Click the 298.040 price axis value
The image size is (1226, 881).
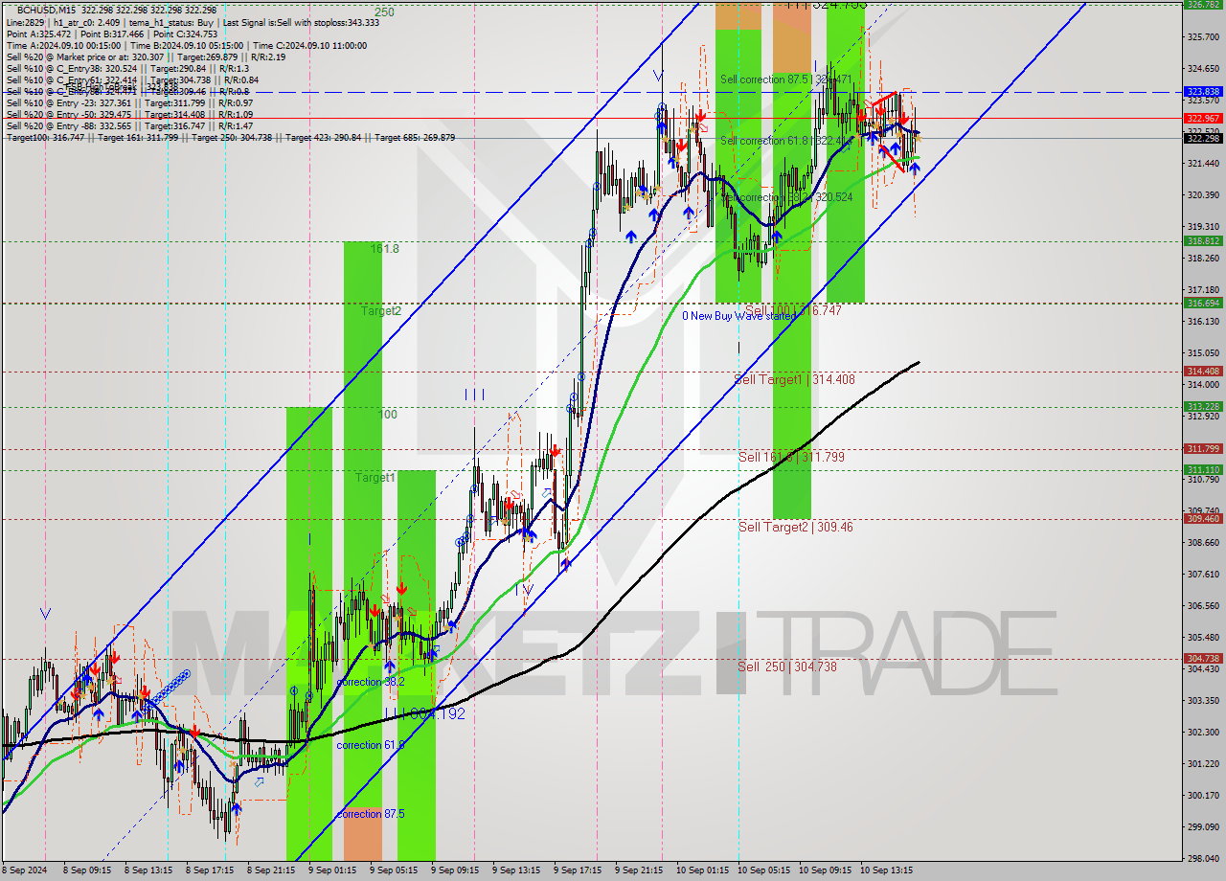[x=1203, y=859]
